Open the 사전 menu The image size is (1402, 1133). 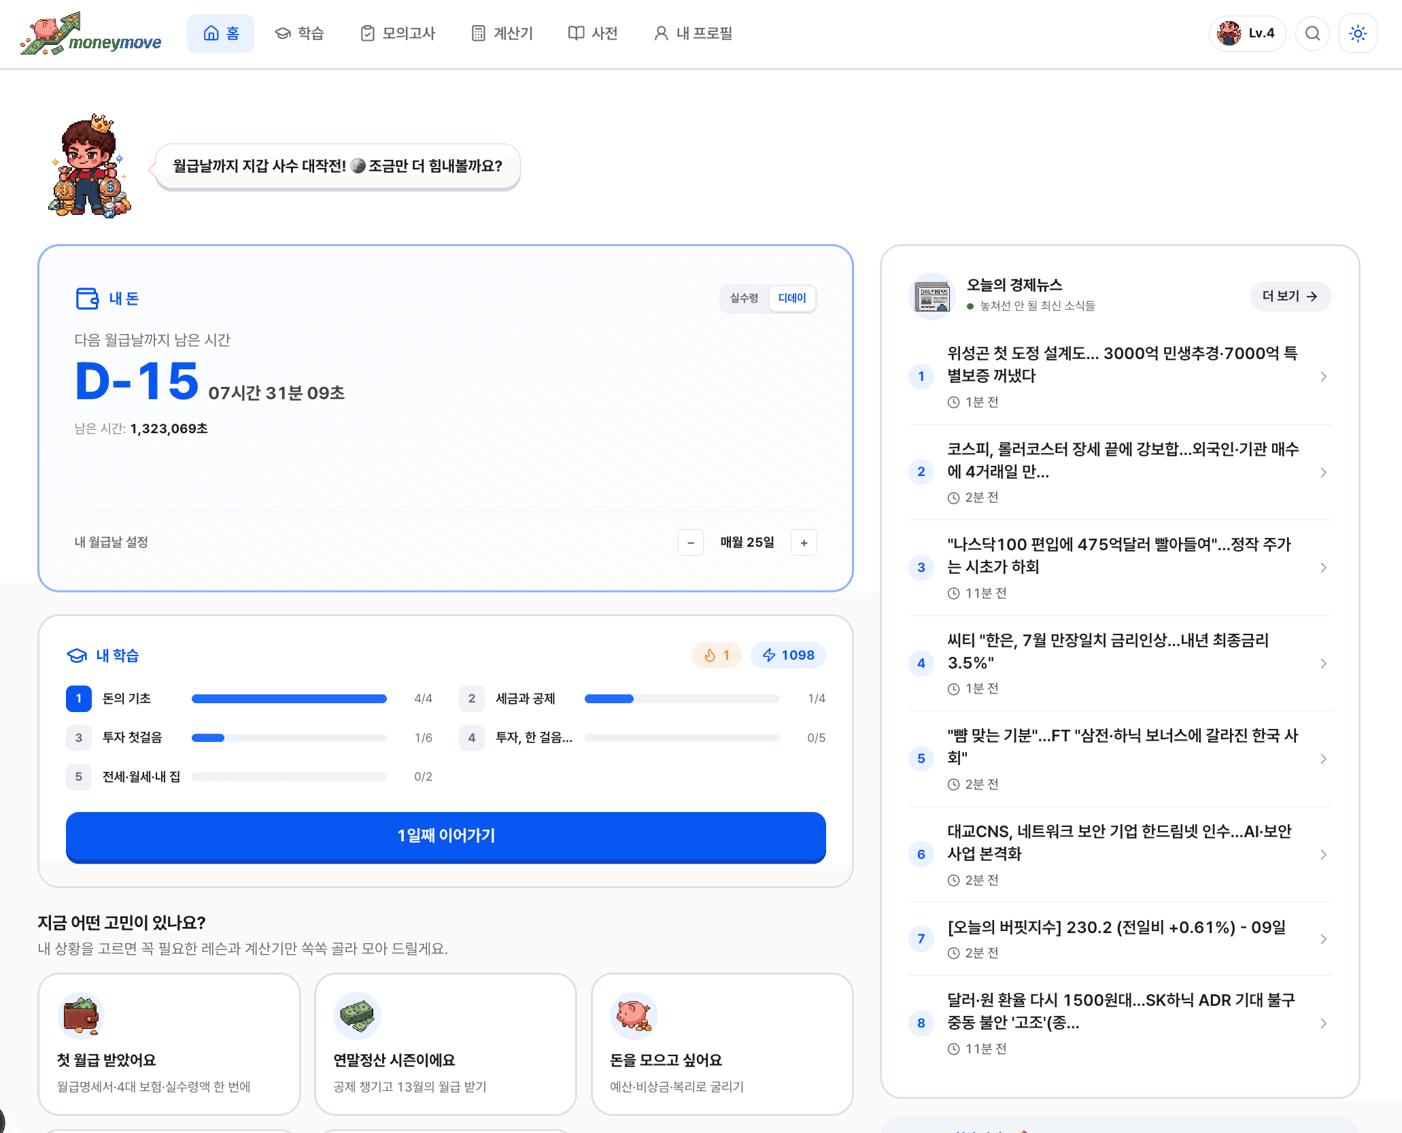(593, 33)
